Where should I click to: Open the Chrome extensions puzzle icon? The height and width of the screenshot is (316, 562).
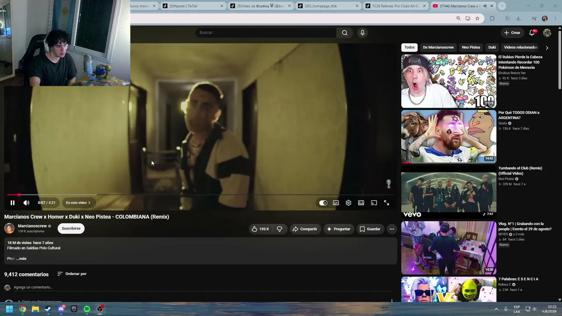[492, 18]
